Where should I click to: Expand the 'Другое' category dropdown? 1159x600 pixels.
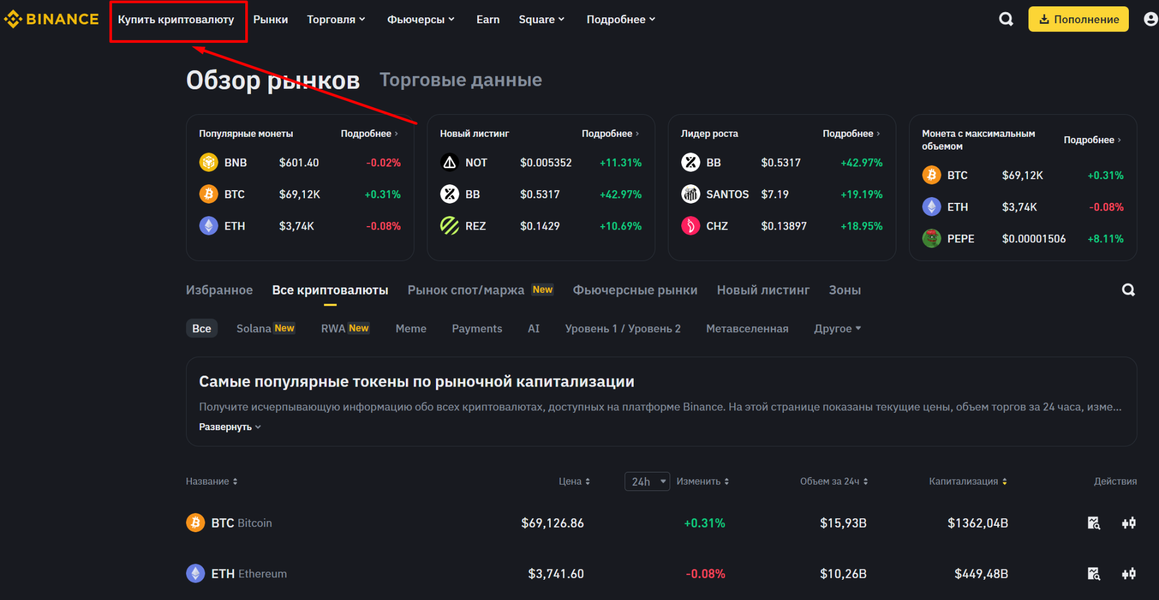pyautogui.click(x=837, y=328)
